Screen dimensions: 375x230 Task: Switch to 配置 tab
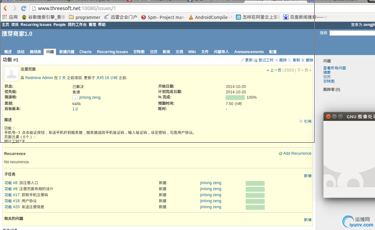[x=273, y=52]
